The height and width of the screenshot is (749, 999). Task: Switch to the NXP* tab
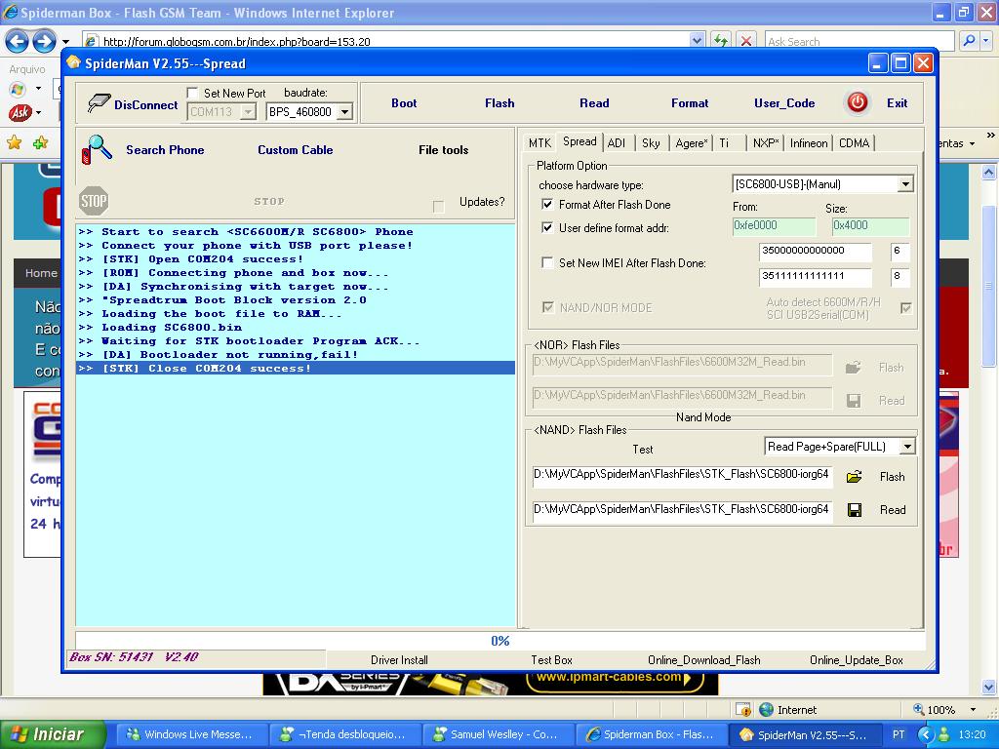coord(765,143)
